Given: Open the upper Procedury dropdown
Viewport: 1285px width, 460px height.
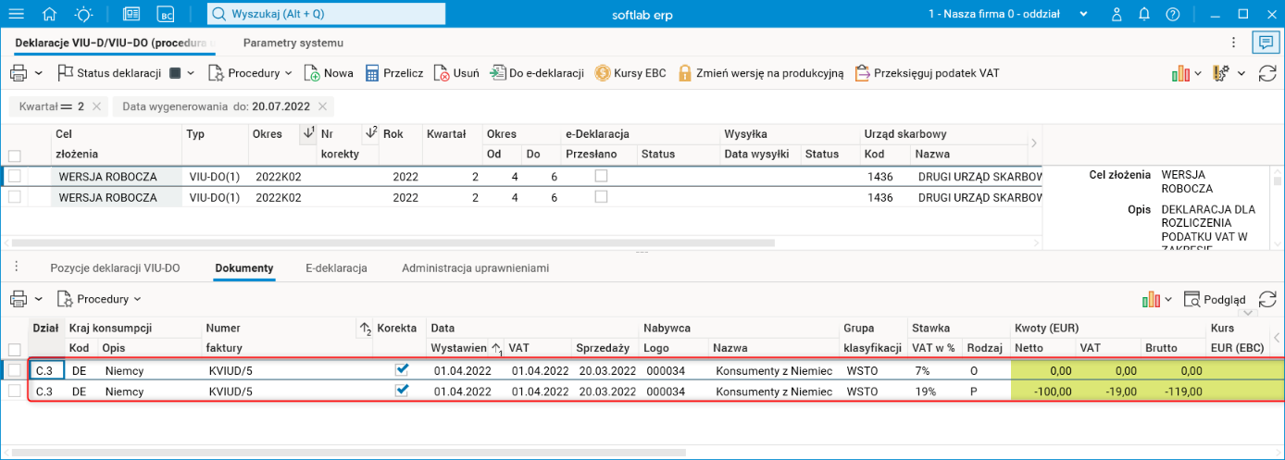Looking at the screenshot, I should (x=250, y=73).
